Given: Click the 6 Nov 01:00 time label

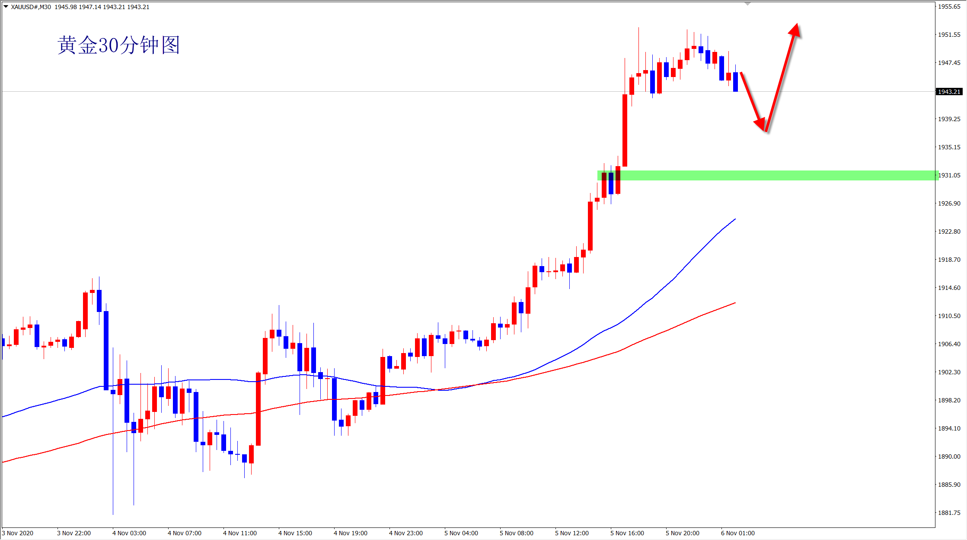Looking at the screenshot, I should (x=737, y=533).
